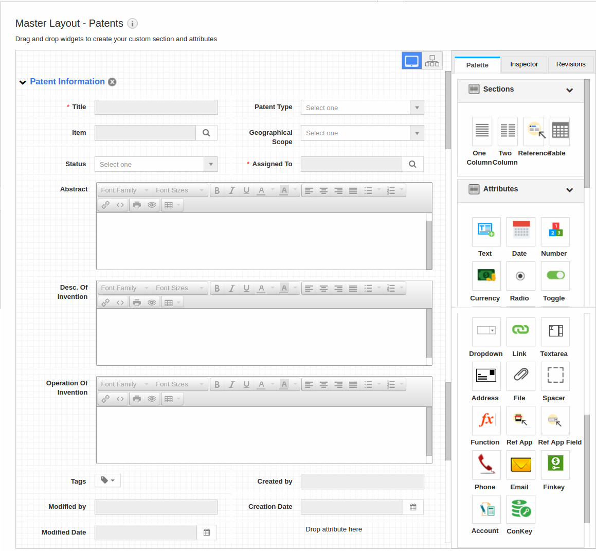The width and height of the screenshot is (596, 551).
Task: Insert link in Abstract editor
Action: point(105,205)
